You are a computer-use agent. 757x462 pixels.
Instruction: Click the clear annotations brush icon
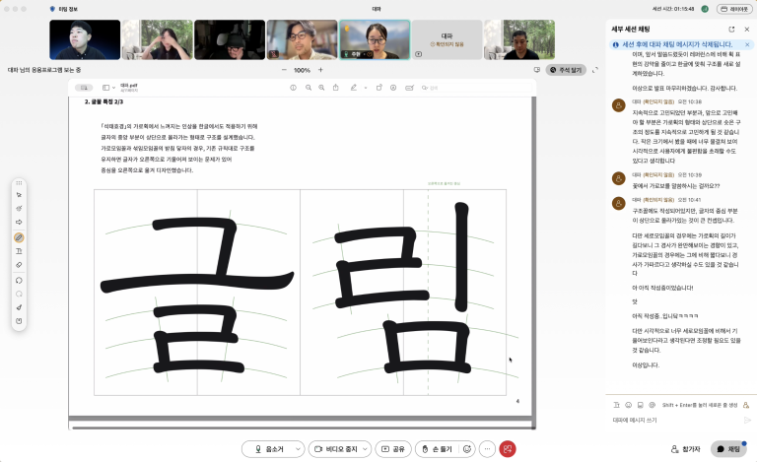coord(19,307)
